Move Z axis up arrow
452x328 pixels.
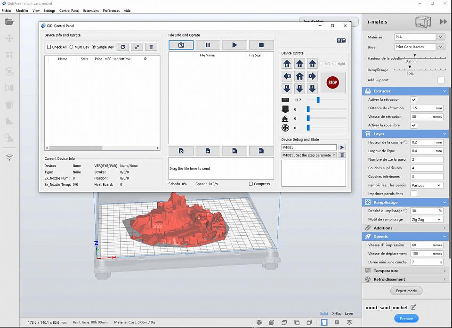click(313, 64)
